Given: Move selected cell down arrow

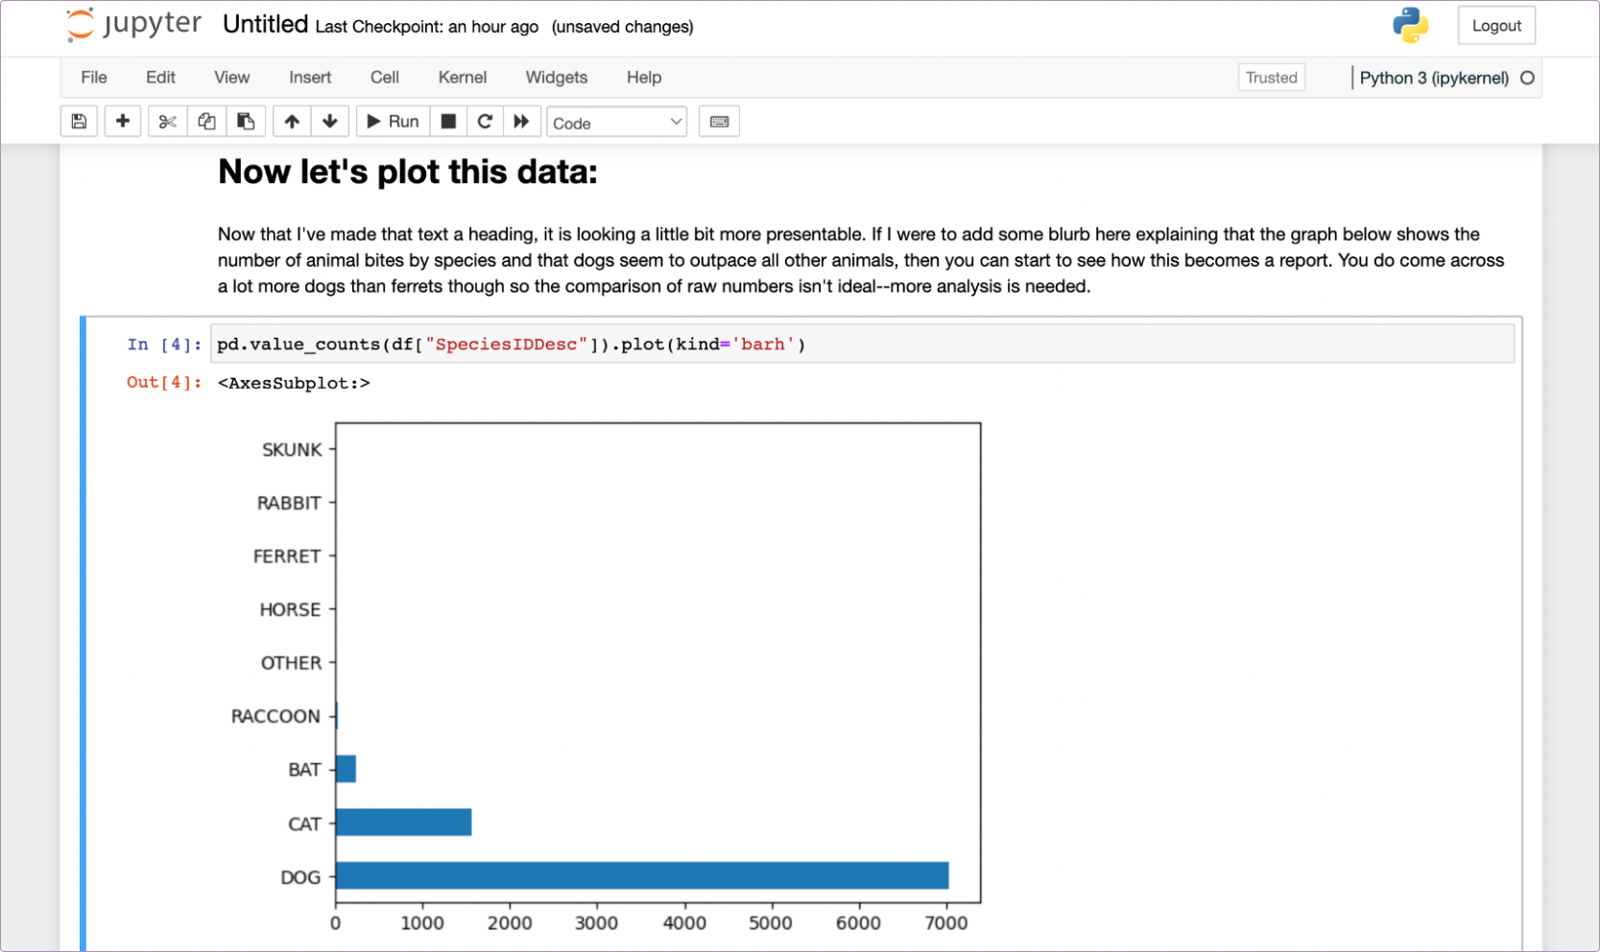Looking at the screenshot, I should coord(330,122).
